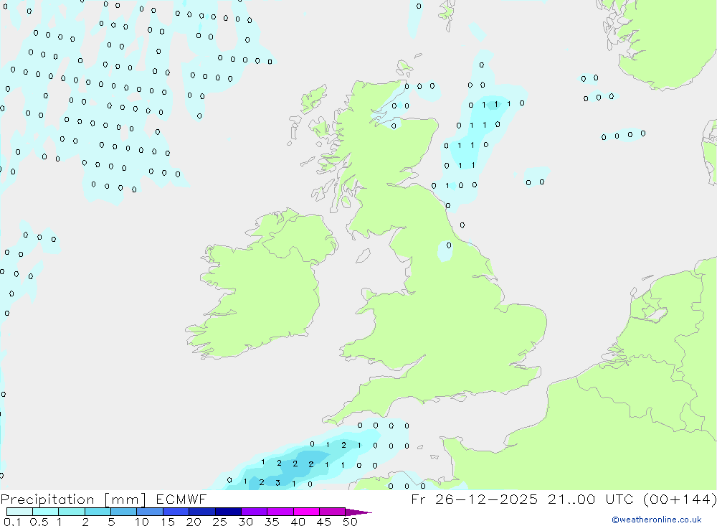The width and height of the screenshot is (717, 526).
Task: Click the '40' legend scale label
Action: (298, 522)
